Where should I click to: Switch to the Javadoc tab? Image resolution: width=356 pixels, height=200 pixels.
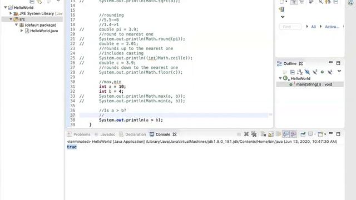click(107, 134)
